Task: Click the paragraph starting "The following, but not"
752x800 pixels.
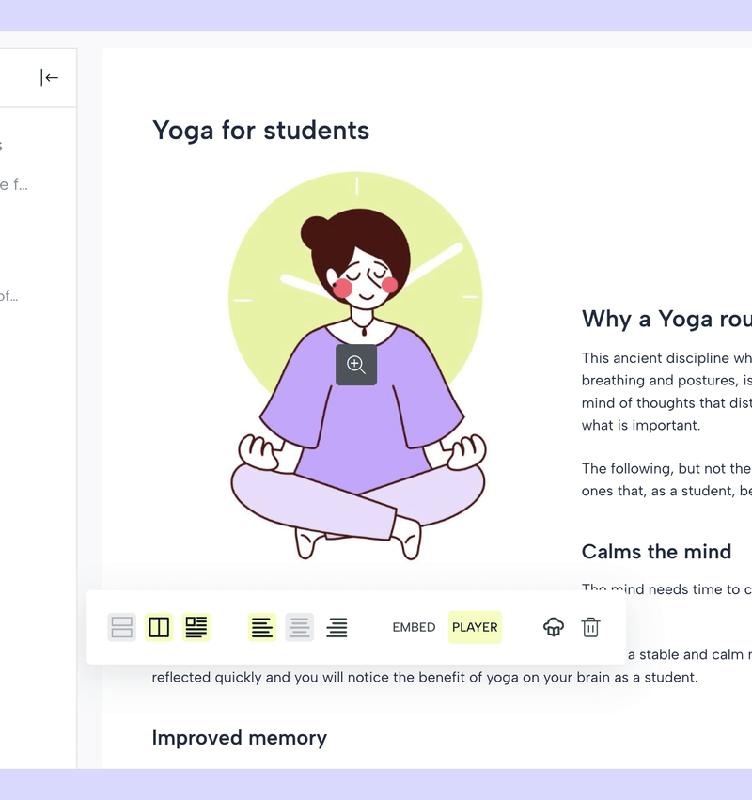Action: pyautogui.click(x=666, y=479)
